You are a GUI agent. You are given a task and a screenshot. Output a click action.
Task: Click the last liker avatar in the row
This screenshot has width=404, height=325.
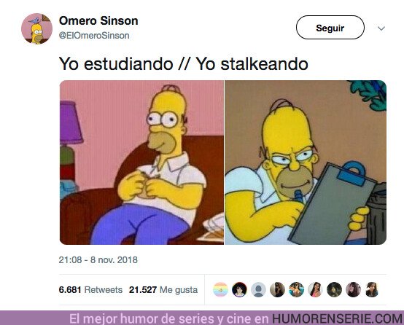(372, 289)
